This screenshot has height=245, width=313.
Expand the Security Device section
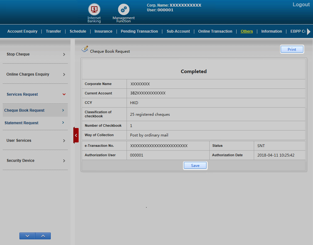[x=35, y=161]
